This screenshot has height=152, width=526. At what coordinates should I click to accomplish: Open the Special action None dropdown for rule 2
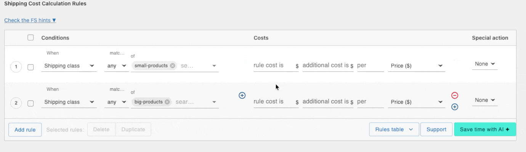click(484, 100)
